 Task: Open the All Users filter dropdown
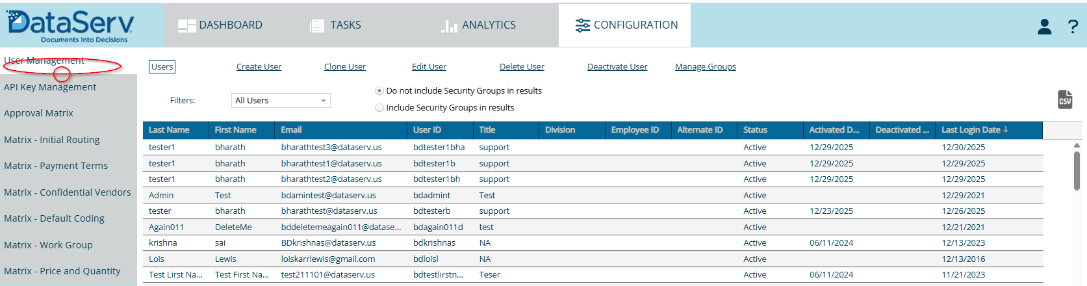coord(281,101)
